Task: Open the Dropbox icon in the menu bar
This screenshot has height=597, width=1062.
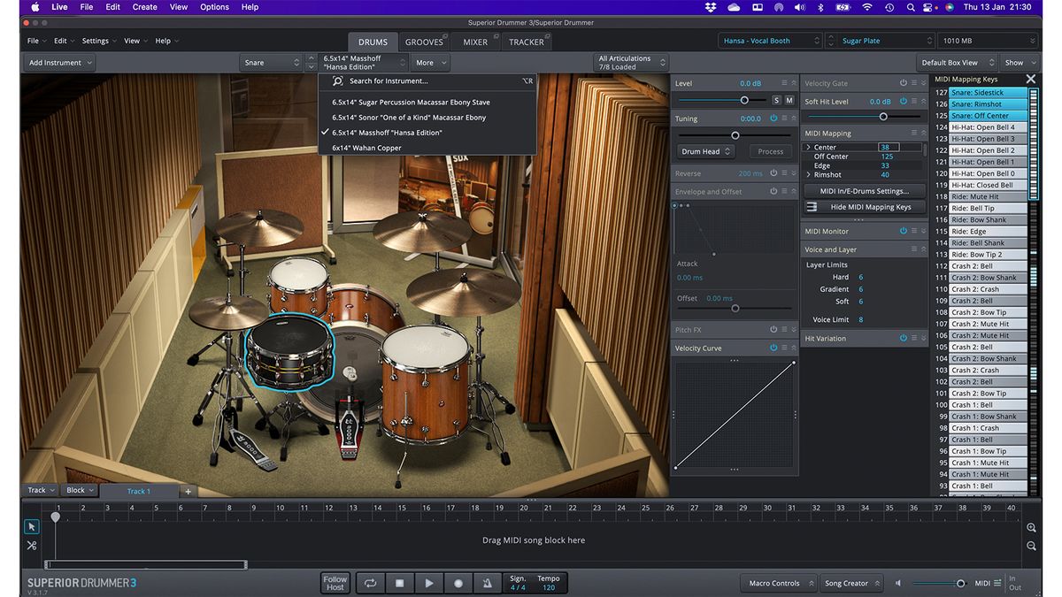Action: point(712,7)
